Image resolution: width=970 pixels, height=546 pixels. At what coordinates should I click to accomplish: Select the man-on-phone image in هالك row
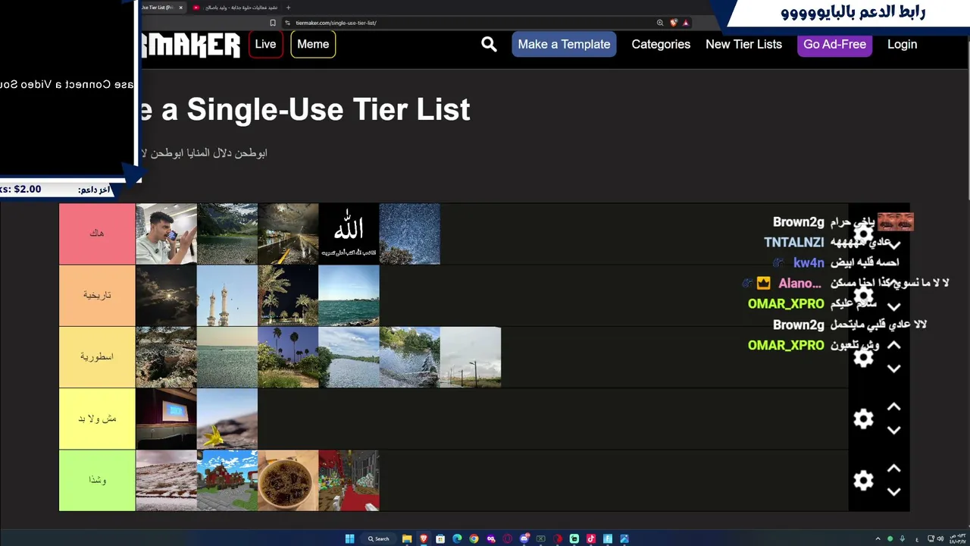[166, 234]
